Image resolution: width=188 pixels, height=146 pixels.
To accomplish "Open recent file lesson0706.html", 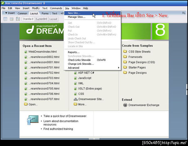I will (x=44, y=94).
